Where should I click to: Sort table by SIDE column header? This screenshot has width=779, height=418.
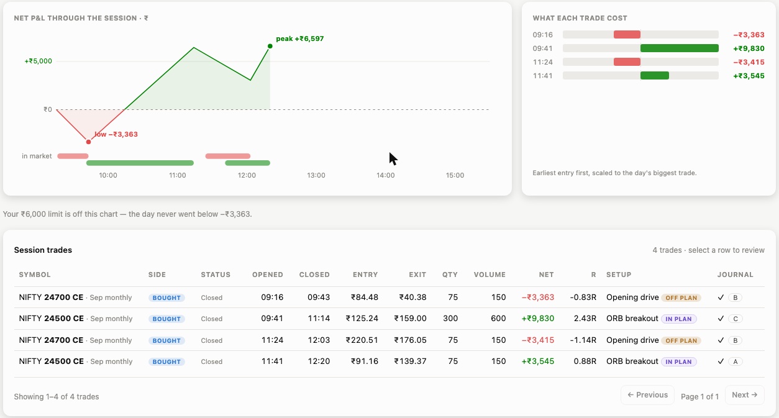(x=157, y=275)
